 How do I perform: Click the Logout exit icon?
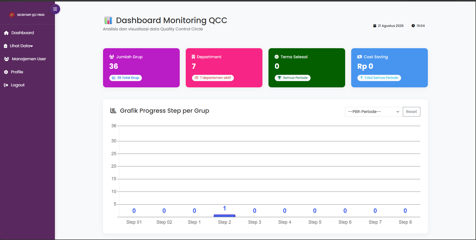click(x=6, y=85)
